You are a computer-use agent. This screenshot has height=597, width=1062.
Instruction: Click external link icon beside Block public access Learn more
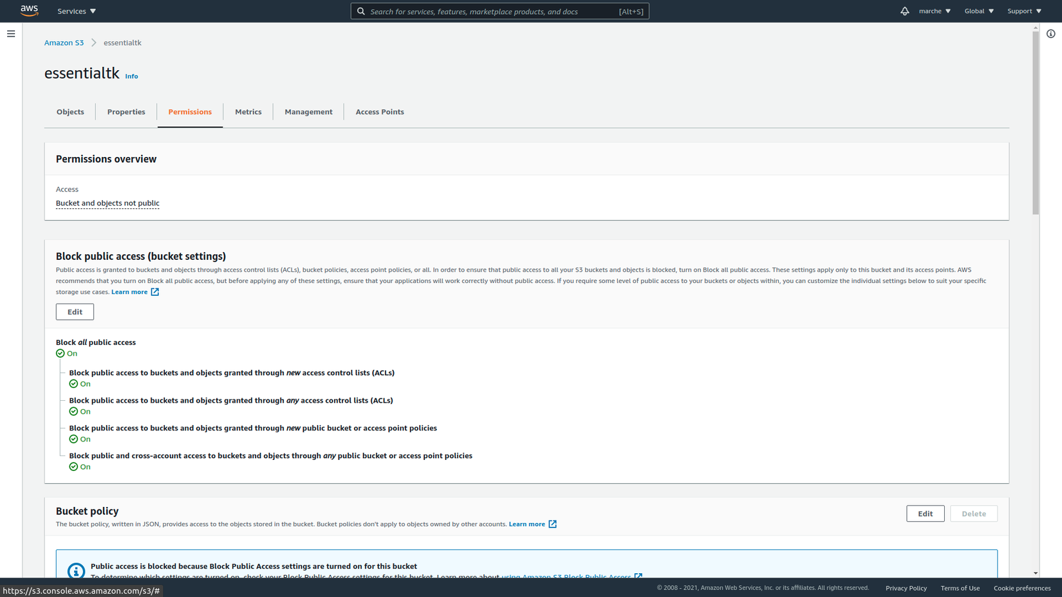pyautogui.click(x=155, y=292)
